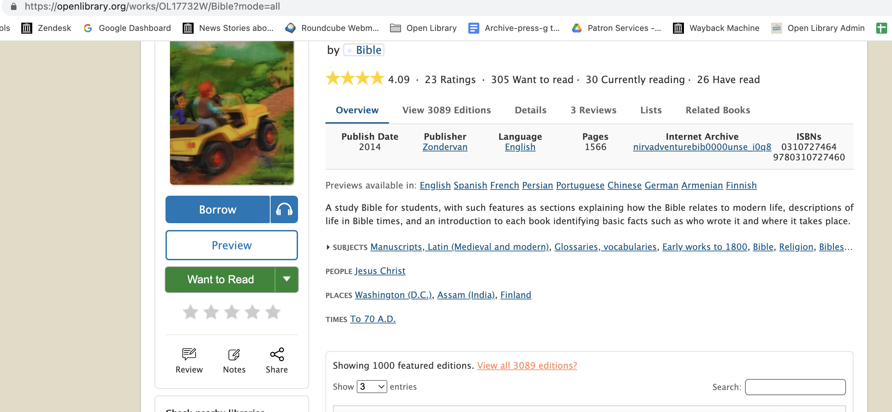
Task: Open the Related Books tab
Action: [x=718, y=110]
